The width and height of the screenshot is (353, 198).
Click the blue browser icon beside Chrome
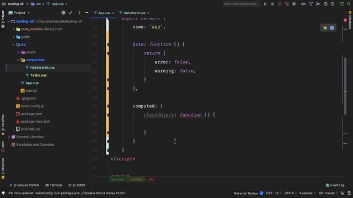332,28
